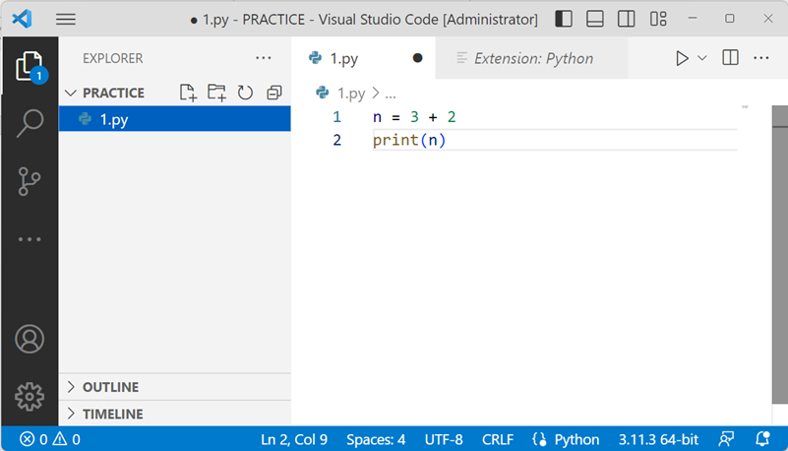Image resolution: width=788 pixels, height=451 pixels.
Task: Create a new file in PRACTICE
Action: (x=188, y=93)
